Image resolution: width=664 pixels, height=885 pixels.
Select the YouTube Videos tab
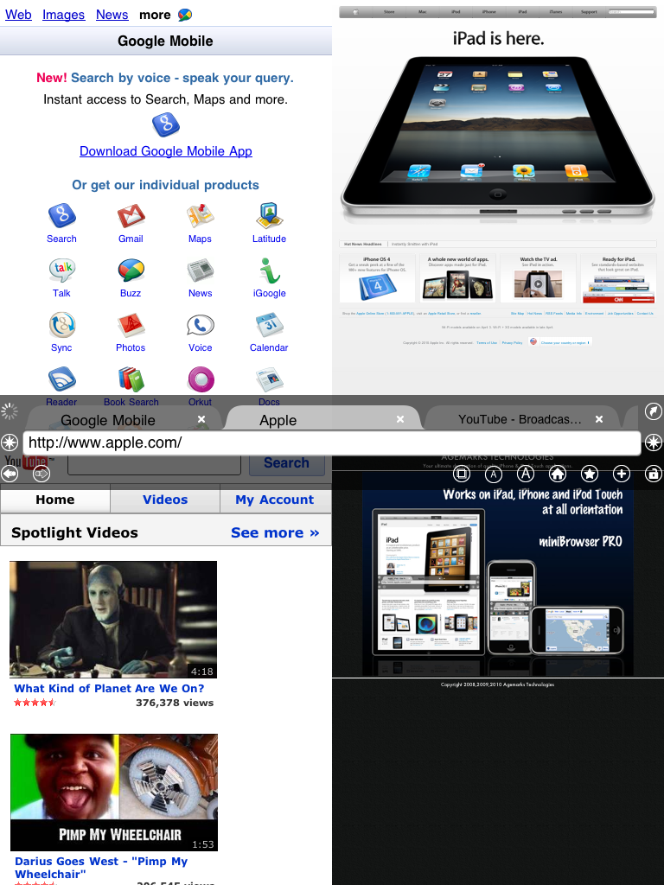click(x=165, y=500)
